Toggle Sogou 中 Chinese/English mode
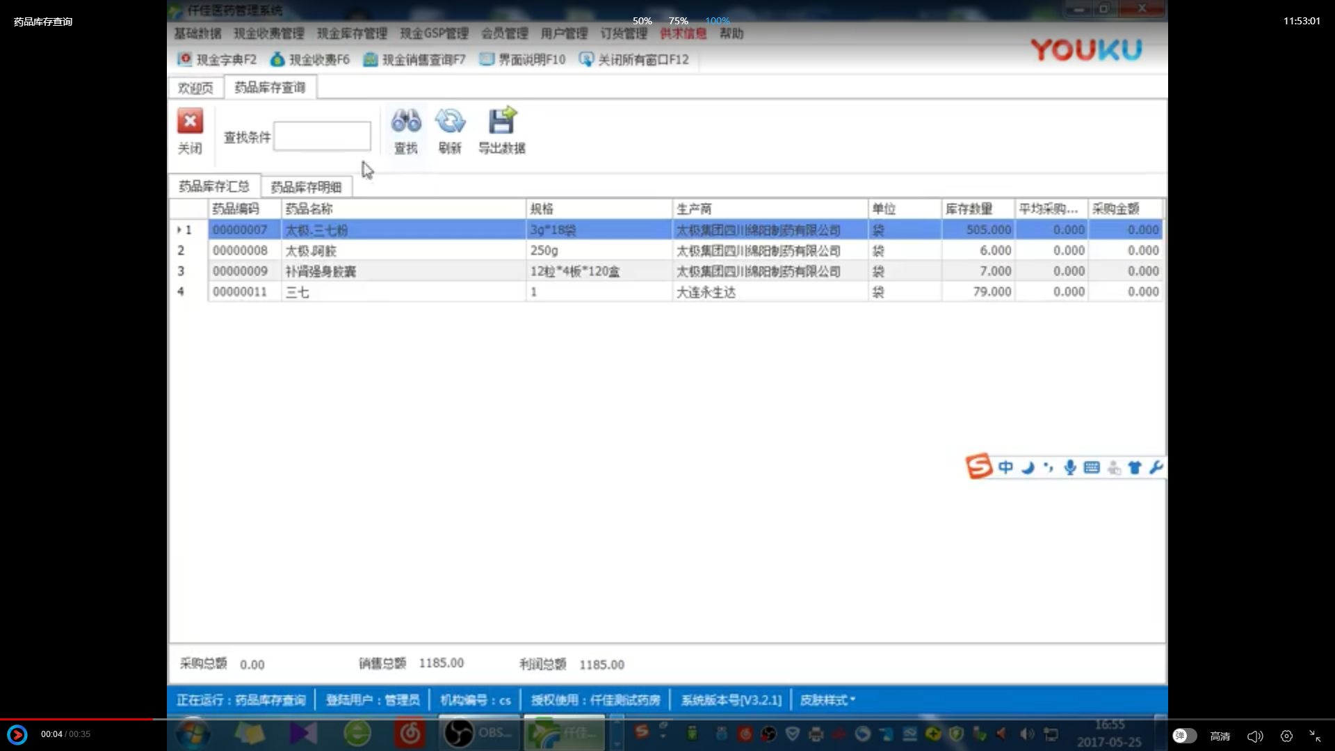The image size is (1335, 751). pyautogui.click(x=1005, y=467)
